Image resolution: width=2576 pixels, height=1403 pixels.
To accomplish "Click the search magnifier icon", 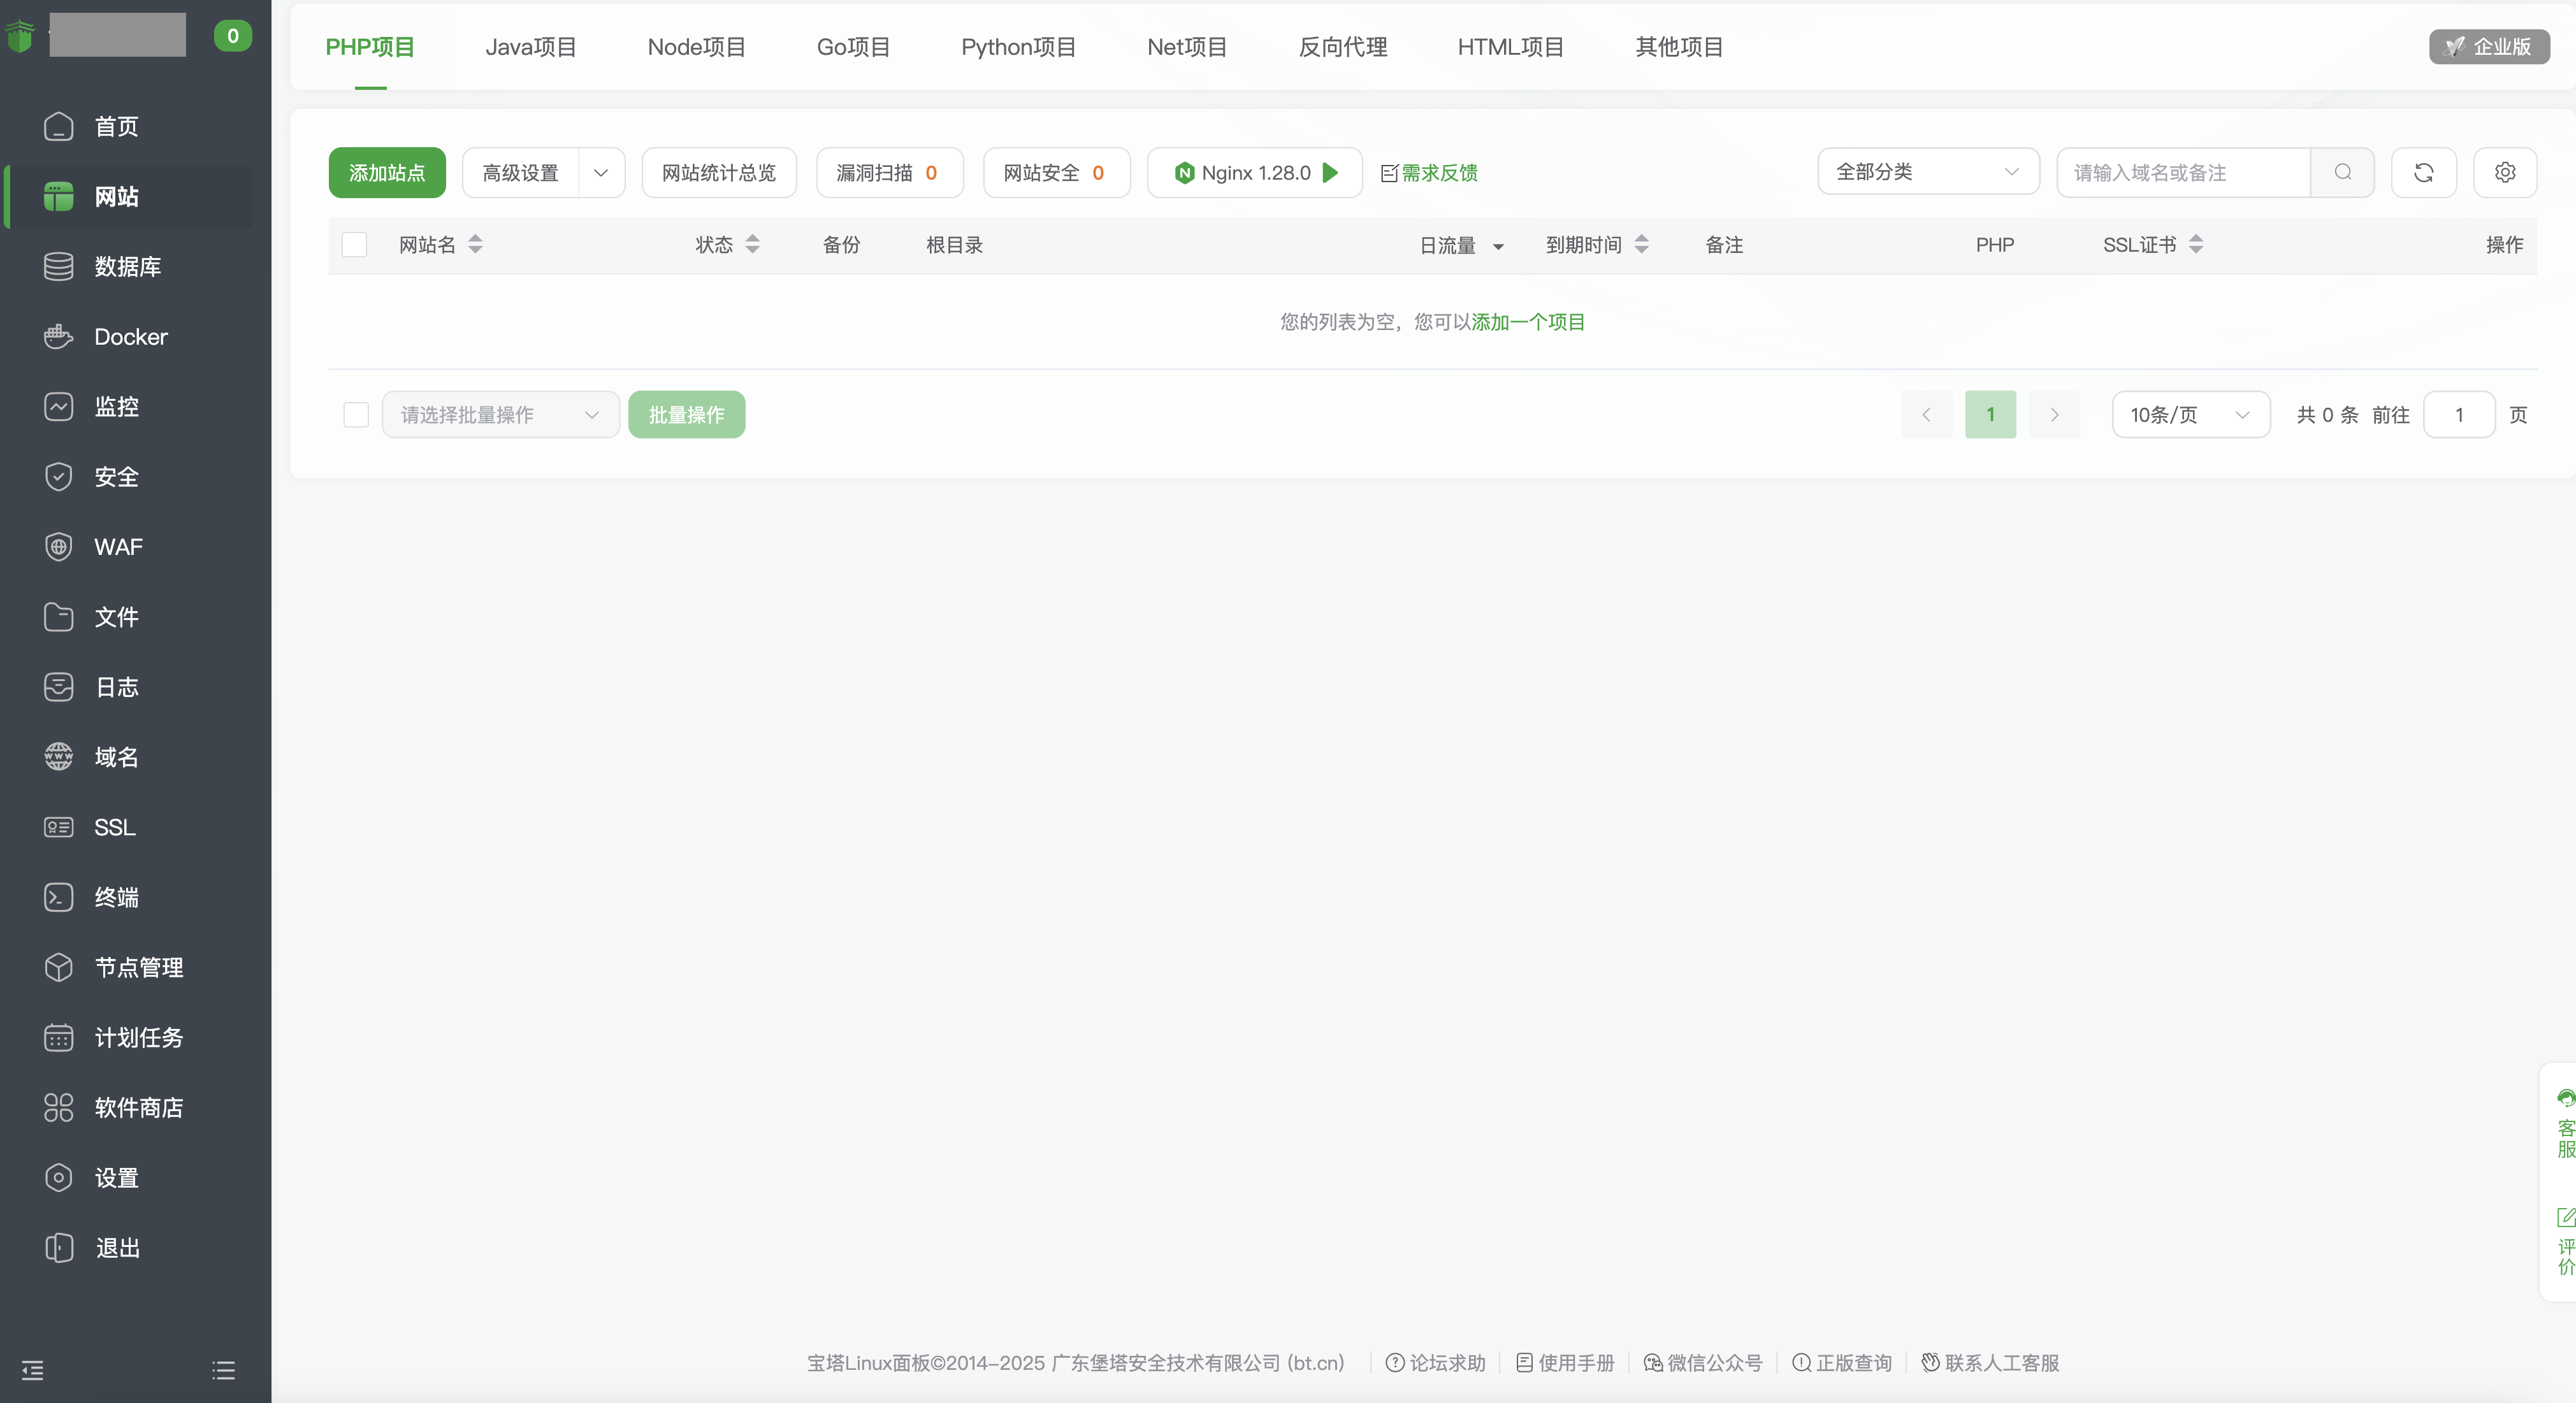I will click(x=2342, y=172).
